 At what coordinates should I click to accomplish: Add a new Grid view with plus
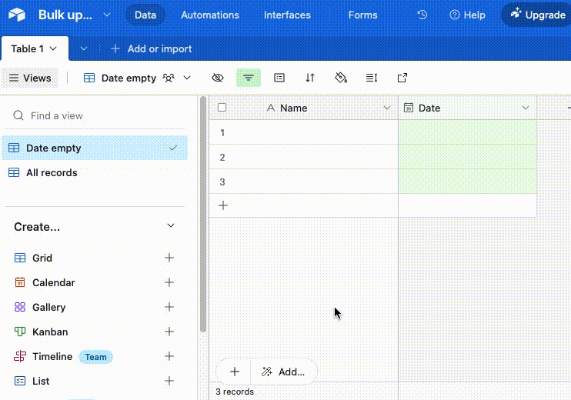point(169,258)
